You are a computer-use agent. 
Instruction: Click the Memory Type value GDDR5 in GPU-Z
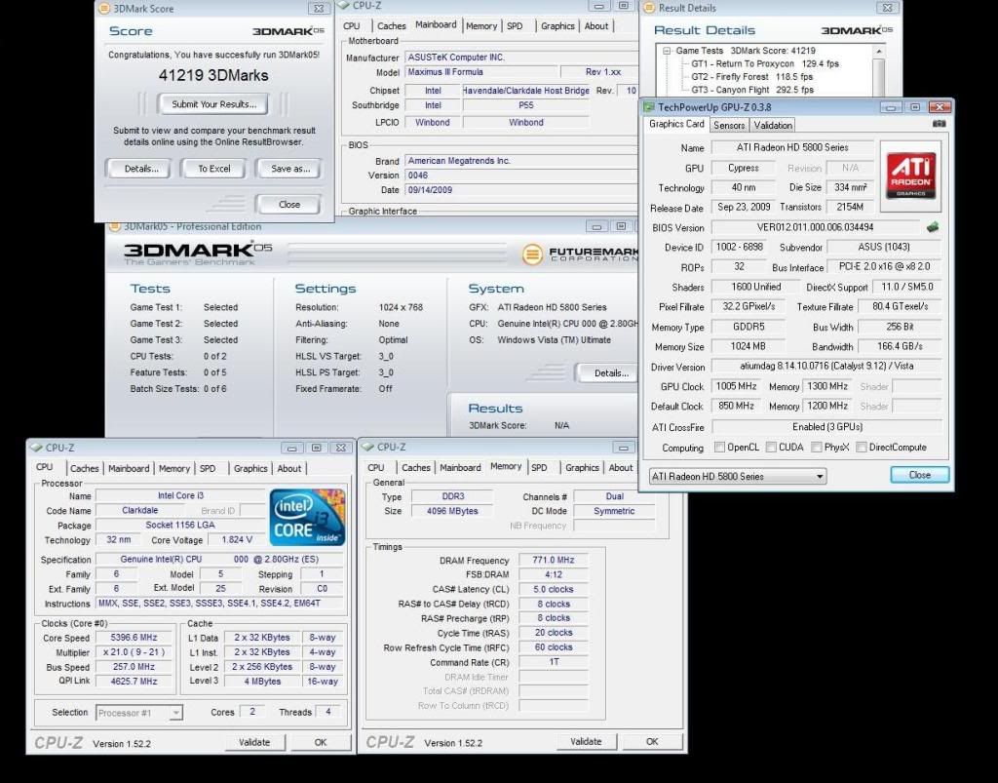coord(748,327)
